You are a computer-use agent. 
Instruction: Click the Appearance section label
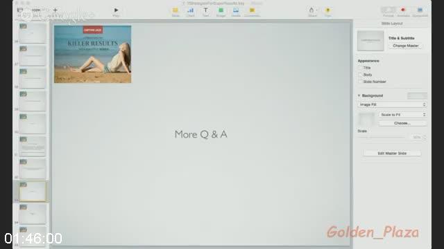click(x=368, y=61)
